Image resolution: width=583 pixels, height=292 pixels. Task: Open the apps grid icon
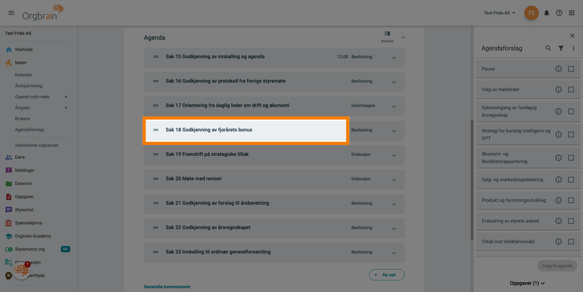pos(572,13)
